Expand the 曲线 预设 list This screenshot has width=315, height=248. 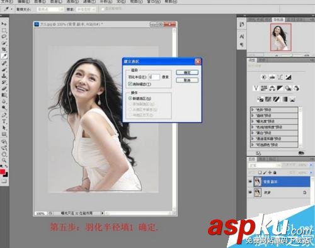[x=253, y=115]
